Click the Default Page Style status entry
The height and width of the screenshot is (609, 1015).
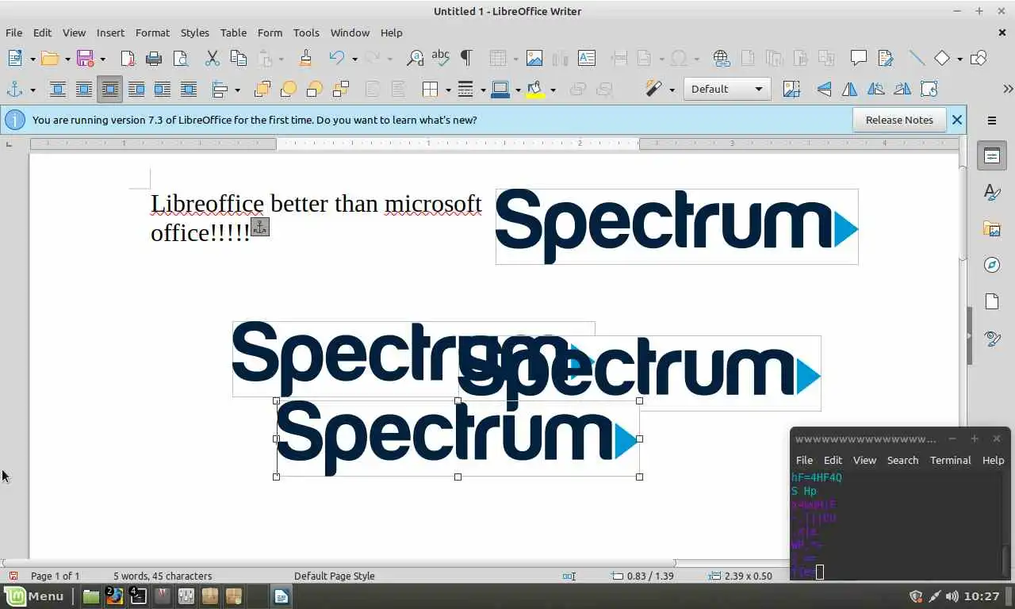point(334,576)
